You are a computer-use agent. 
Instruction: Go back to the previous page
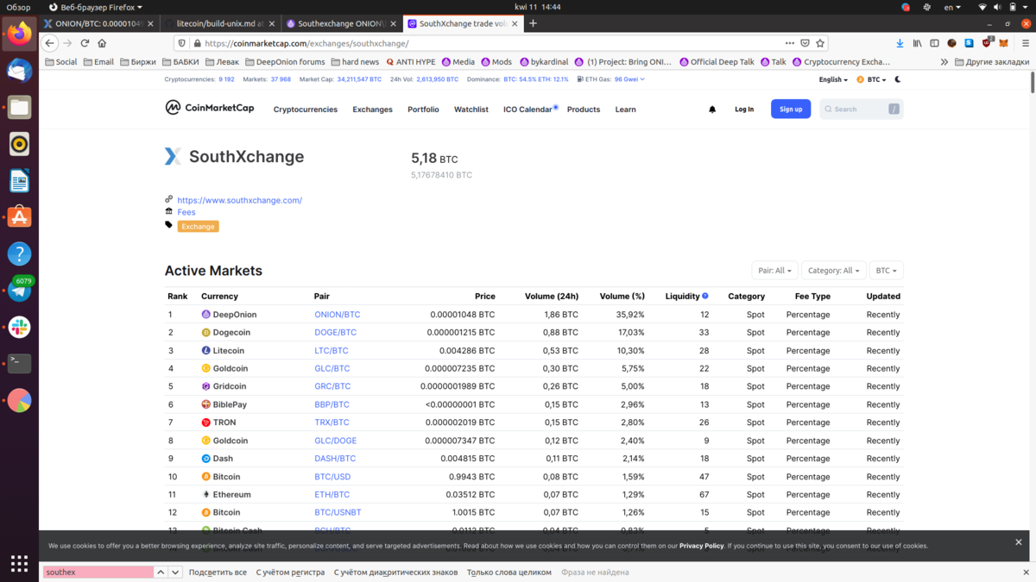coord(50,43)
